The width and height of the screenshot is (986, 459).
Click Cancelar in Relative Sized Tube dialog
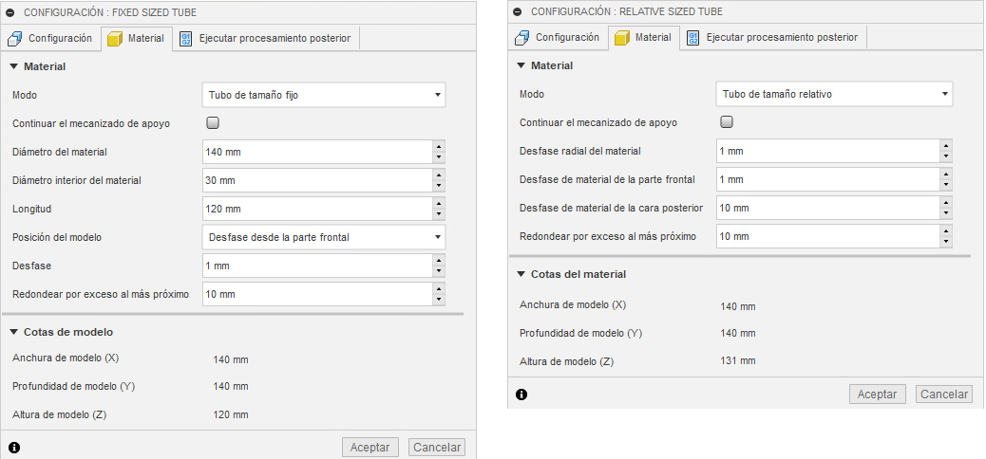point(944,395)
